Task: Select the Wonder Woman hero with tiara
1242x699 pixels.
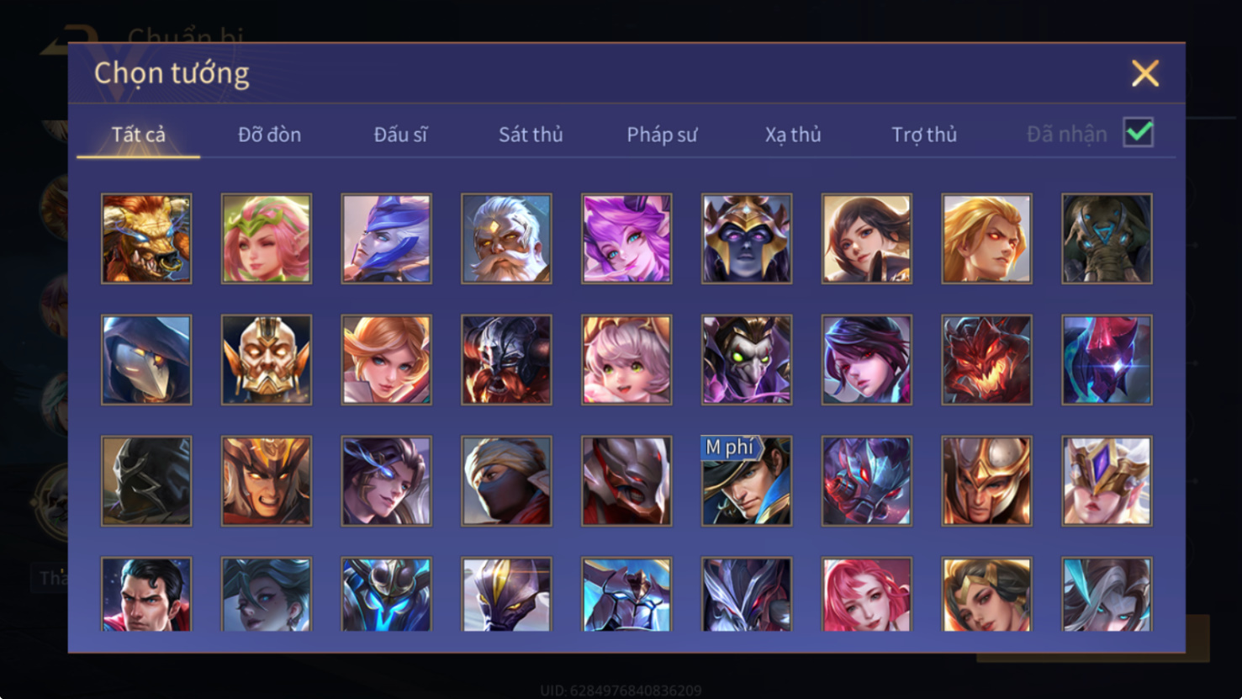Action: 986,594
